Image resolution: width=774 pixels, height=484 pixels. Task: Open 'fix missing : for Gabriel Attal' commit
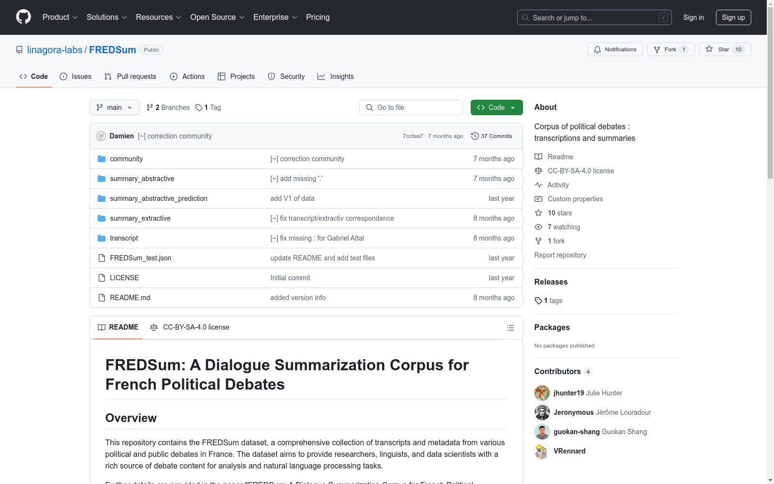[317, 238]
